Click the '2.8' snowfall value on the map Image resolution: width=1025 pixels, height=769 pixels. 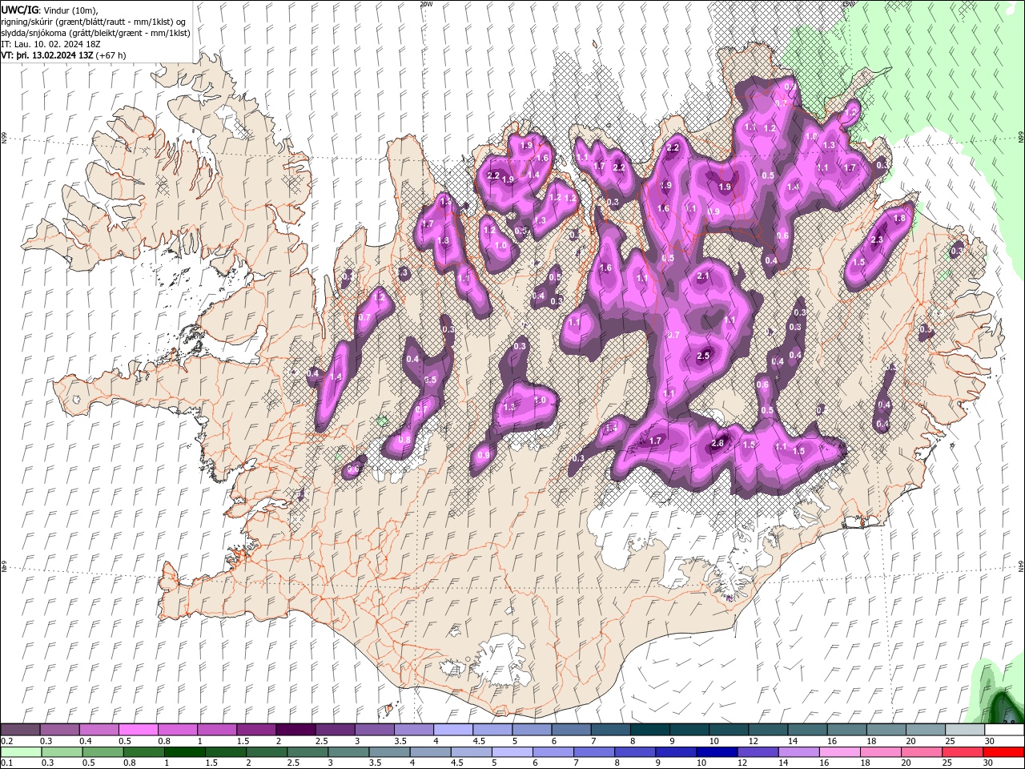click(717, 444)
